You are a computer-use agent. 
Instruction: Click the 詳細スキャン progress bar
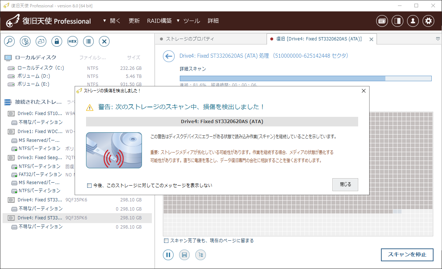(x=306, y=78)
